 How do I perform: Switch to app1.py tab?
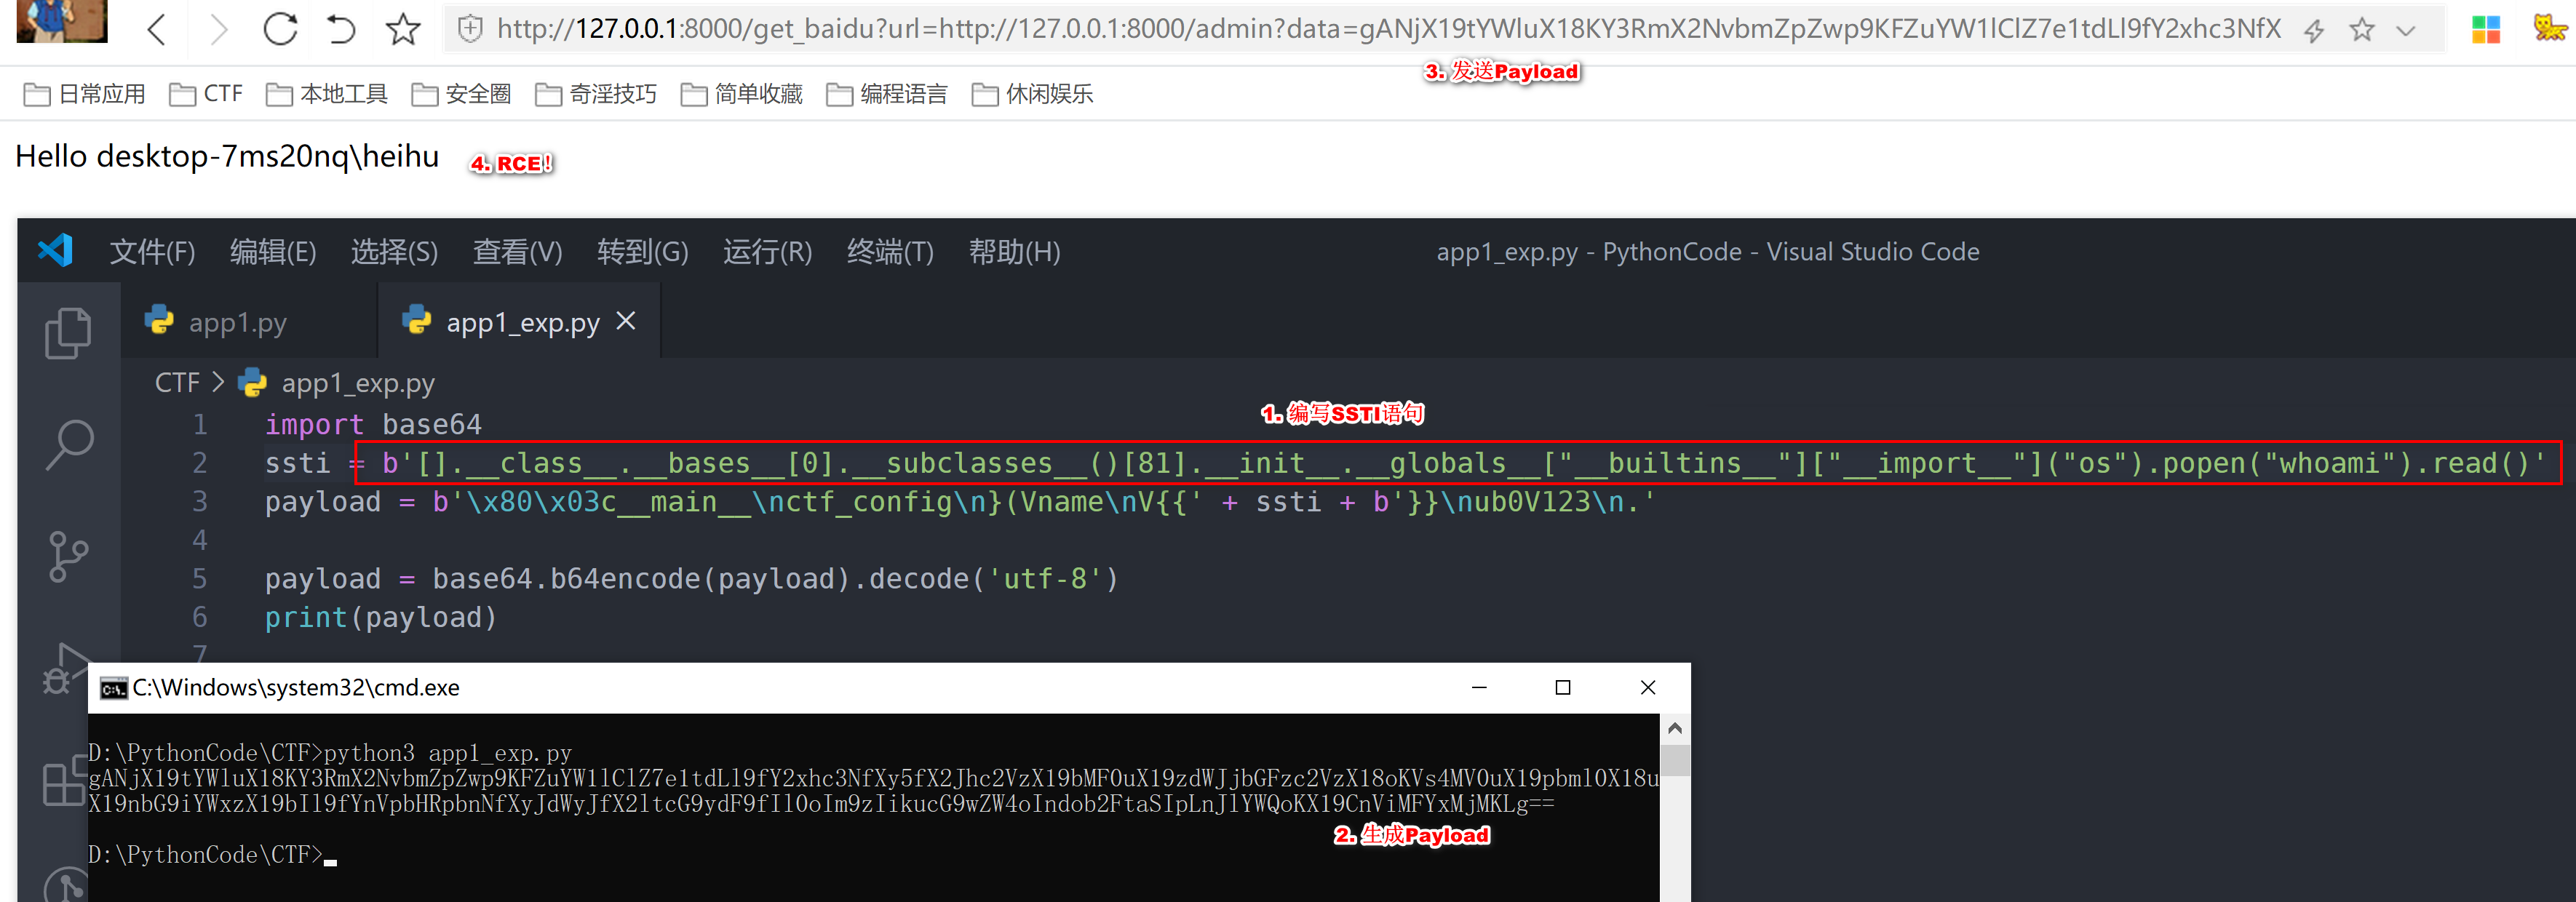(237, 322)
